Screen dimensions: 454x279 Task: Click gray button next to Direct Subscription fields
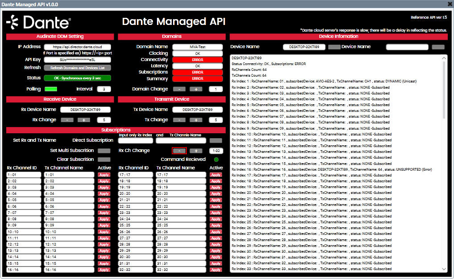[x=216, y=141]
